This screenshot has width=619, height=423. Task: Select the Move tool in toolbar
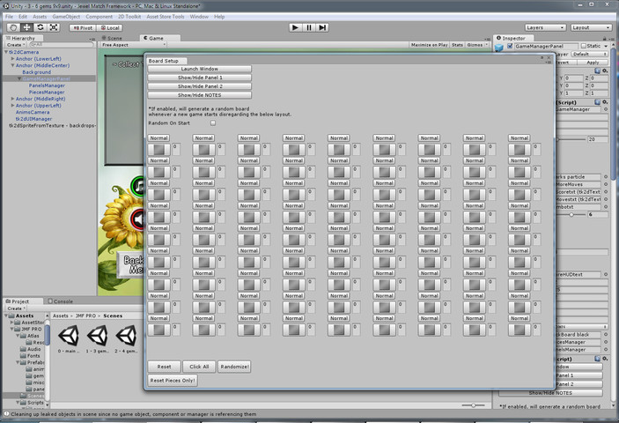[x=26, y=27]
